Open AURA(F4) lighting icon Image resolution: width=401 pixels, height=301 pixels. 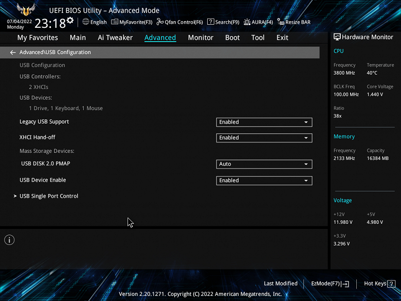click(247, 22)
